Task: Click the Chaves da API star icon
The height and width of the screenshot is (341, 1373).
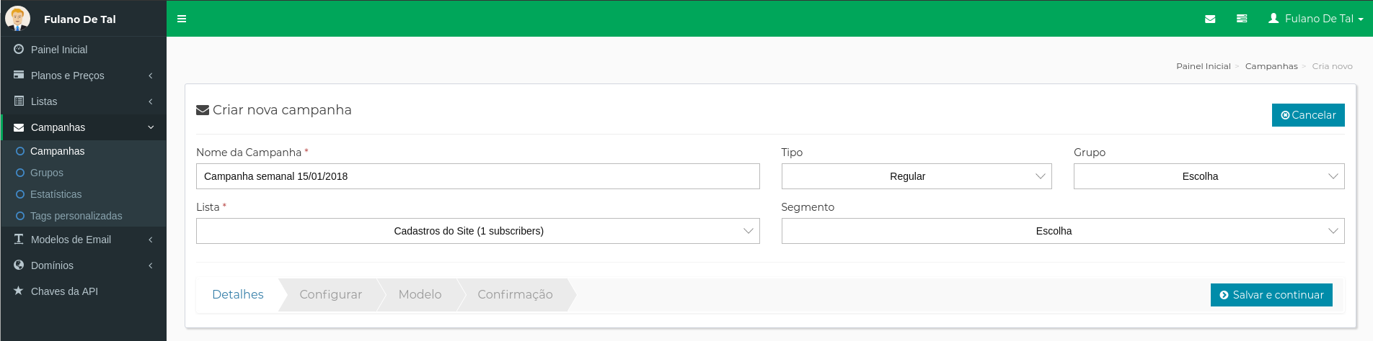Action: (19, 291)
